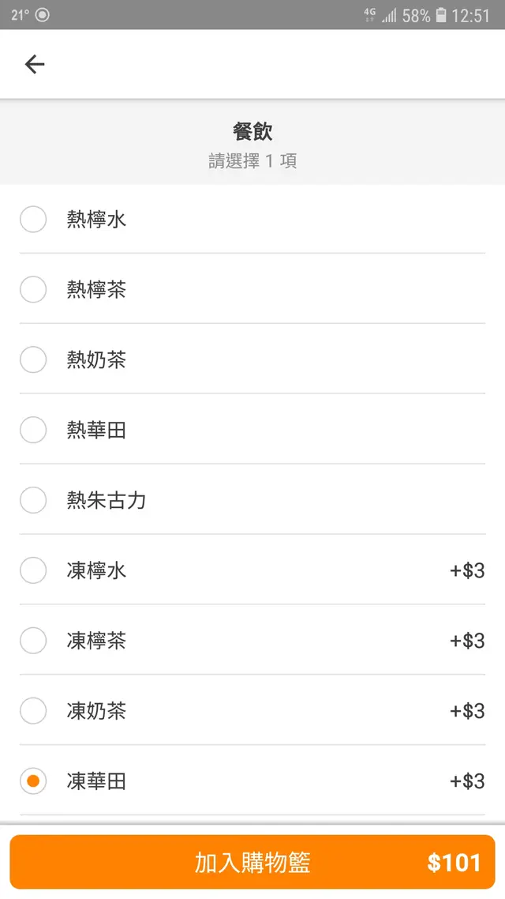Tap the 凍檸茶 drink label
The height and width of the screenshot is (899, 505).
(96, 641)
